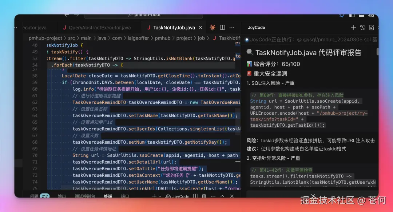Open the project breadcrumb segment
The image size is (393, 212).
pyautogui.click(x=184, y=38)
